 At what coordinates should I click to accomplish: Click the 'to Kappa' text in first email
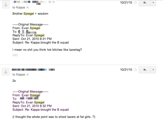19,7
